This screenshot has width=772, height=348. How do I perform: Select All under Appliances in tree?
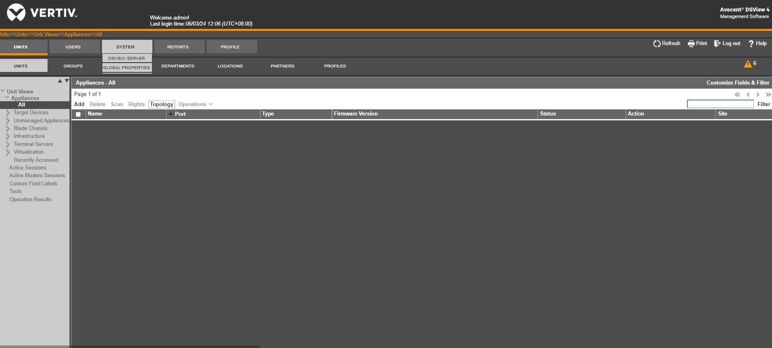[22, 105]
